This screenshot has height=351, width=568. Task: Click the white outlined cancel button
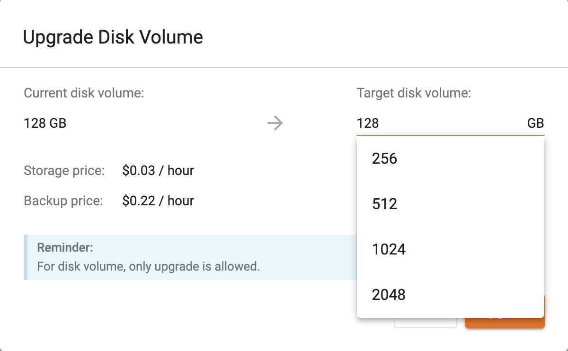pos(425,323)
